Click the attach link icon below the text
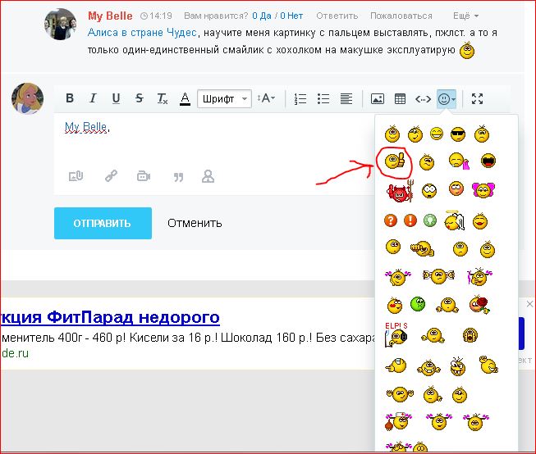 coord(111,175)
